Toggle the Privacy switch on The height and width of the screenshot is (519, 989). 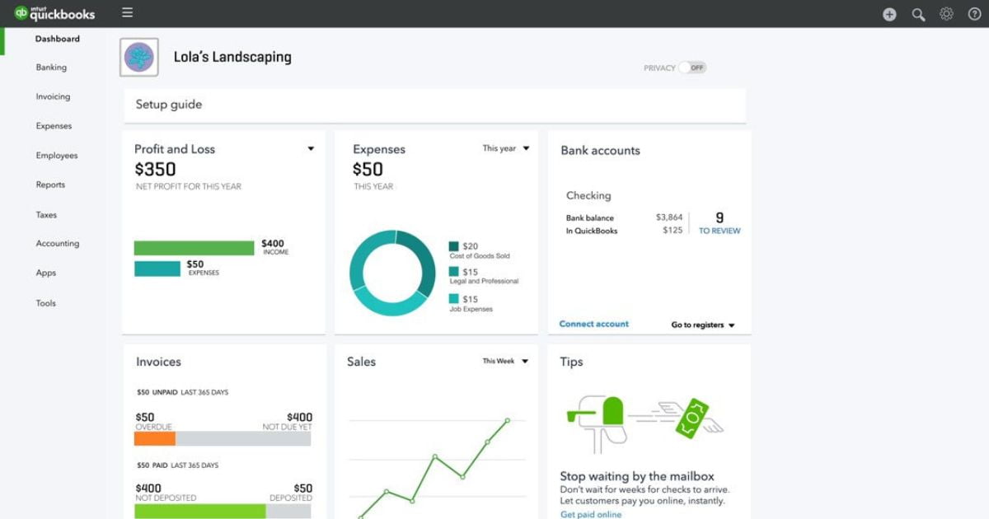tap(692, 68)
